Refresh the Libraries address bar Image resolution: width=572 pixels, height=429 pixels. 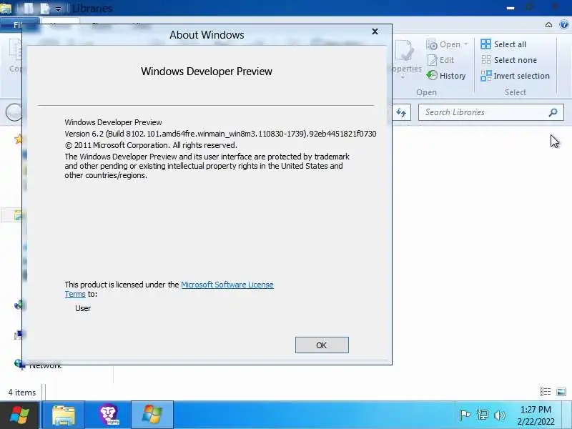pyautogui.click(x=401, y=112)
